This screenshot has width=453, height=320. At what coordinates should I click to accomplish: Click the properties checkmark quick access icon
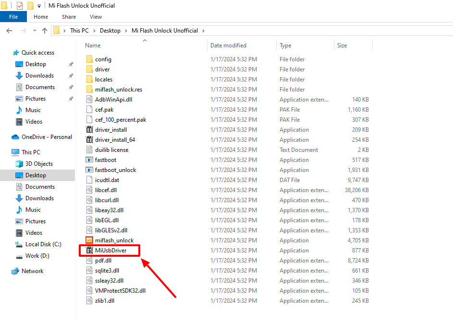[20, 5]
